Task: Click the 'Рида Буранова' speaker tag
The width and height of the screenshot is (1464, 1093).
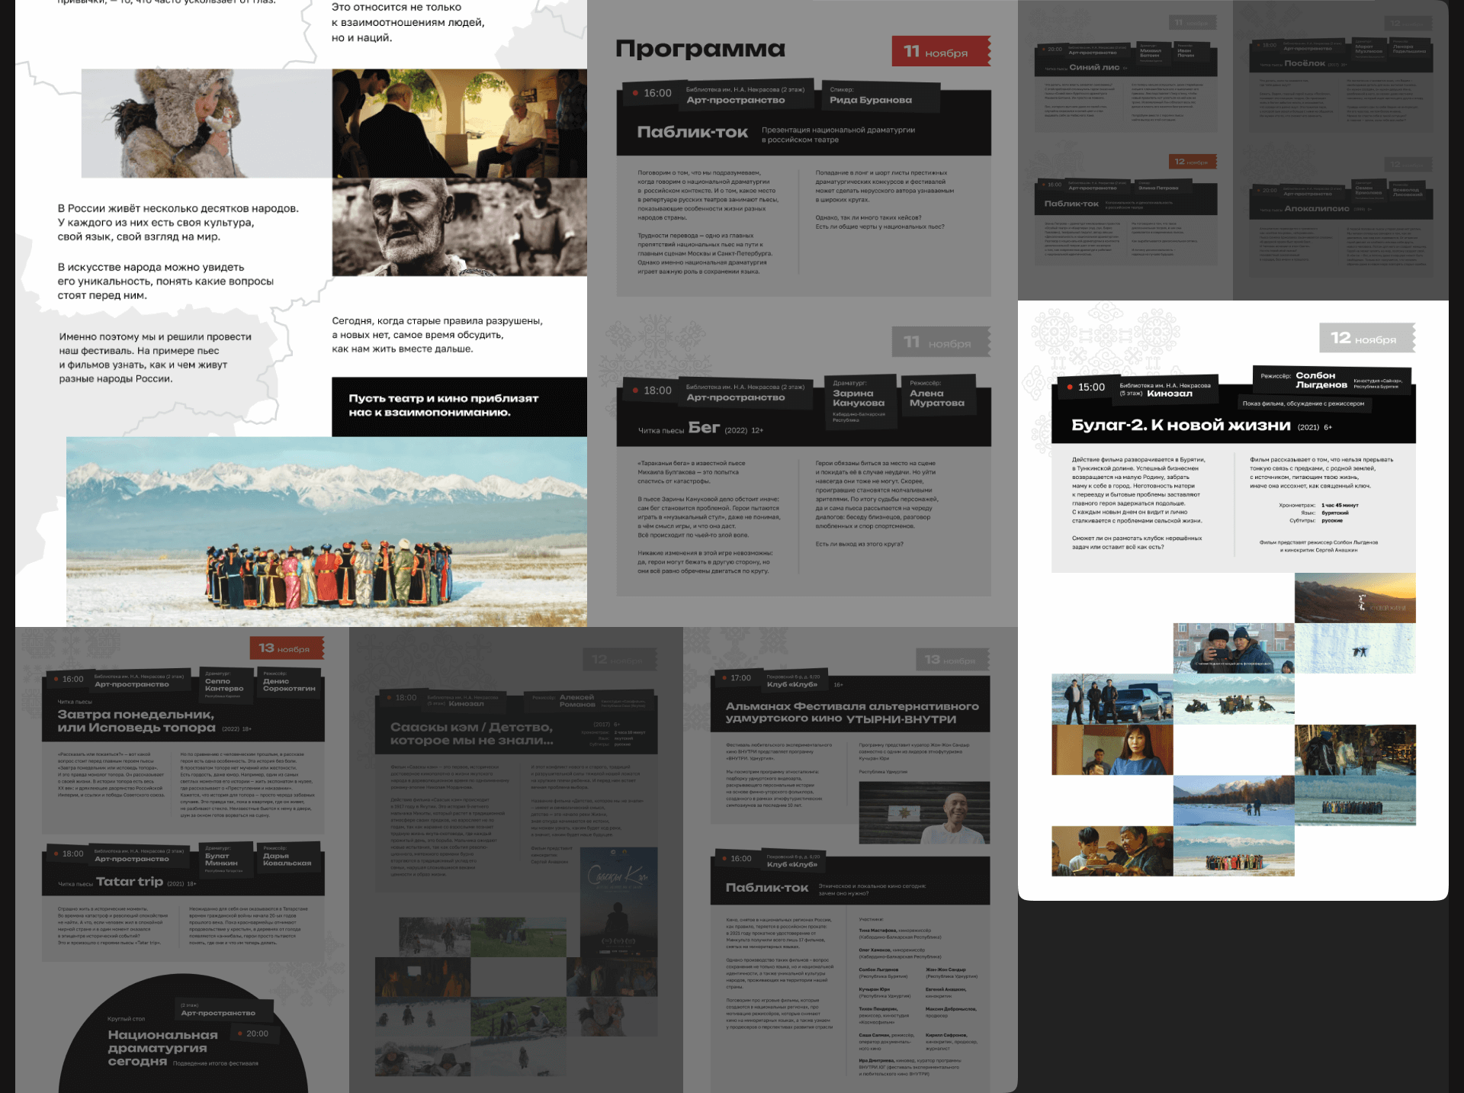Action: (x=870, y=100)
